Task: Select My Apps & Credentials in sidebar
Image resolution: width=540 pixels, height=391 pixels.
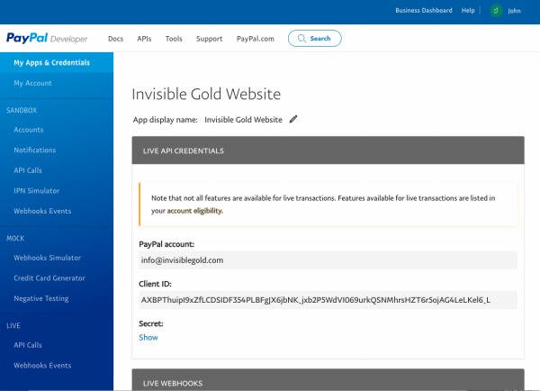Action: tap(57, 63)
